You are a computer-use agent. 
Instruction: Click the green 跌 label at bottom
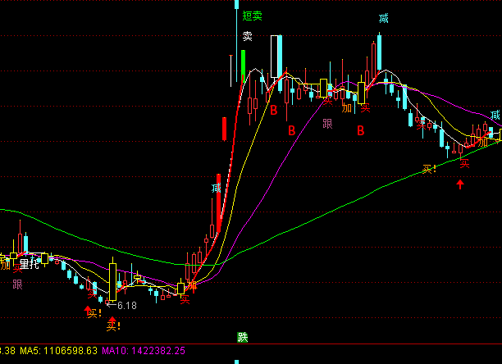point(242,337)
